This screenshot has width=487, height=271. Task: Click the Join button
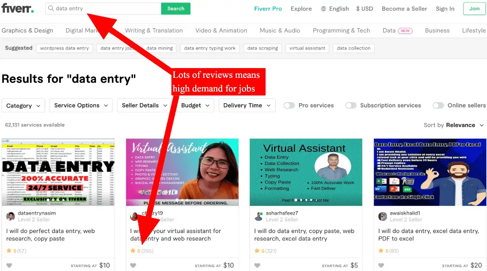tap(474, 9)
